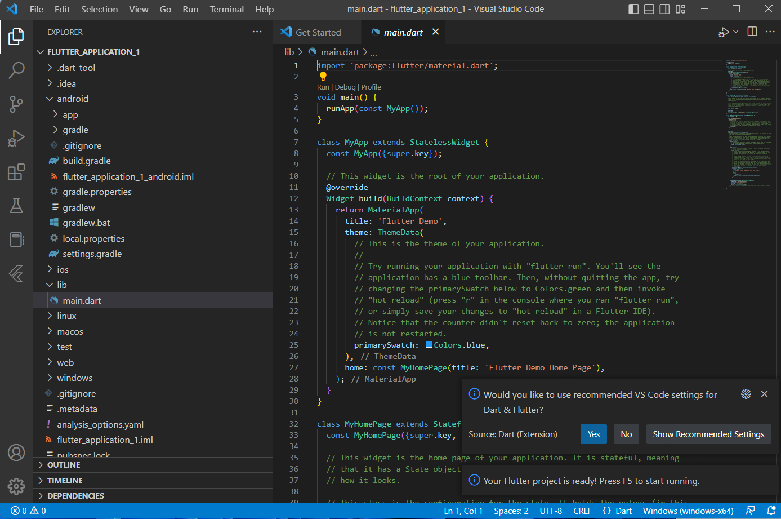Click the Profile code lens link
The width and height of the screenshot is (781, 519).
tap(371, 87)
